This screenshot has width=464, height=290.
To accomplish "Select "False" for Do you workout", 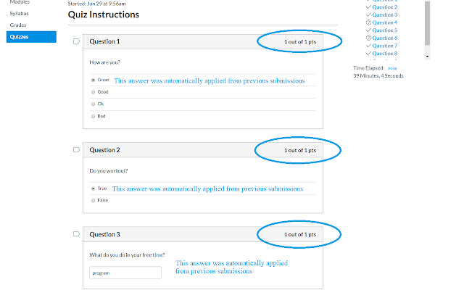I will click(93, 200).
